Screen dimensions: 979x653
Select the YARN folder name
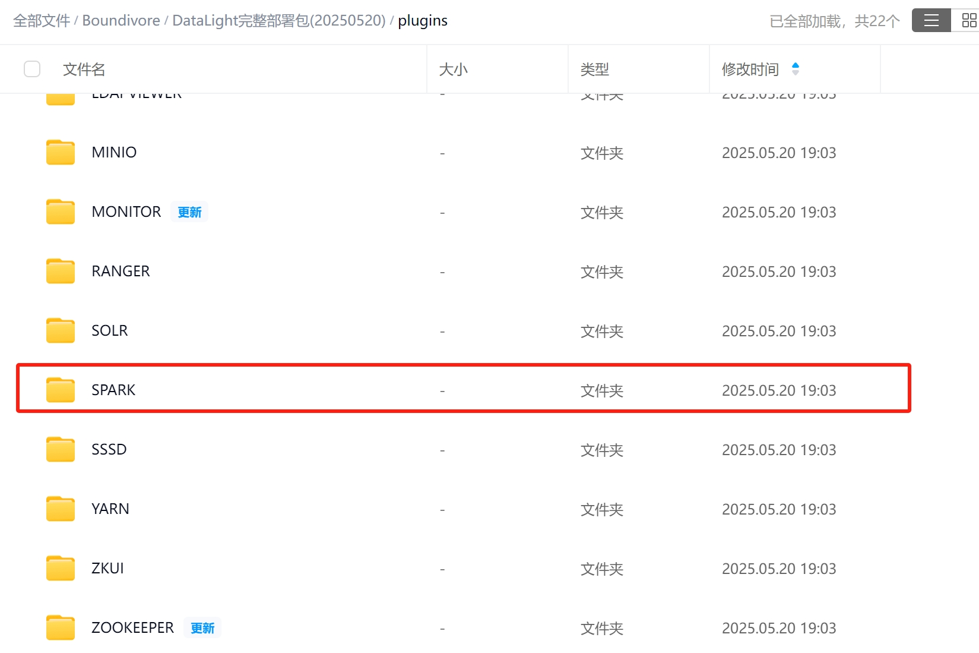pos(110,509)
